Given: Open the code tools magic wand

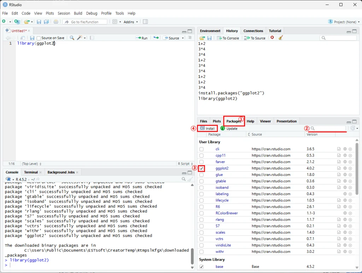Looking at the screenshot, I should click(x=80, y=38).
